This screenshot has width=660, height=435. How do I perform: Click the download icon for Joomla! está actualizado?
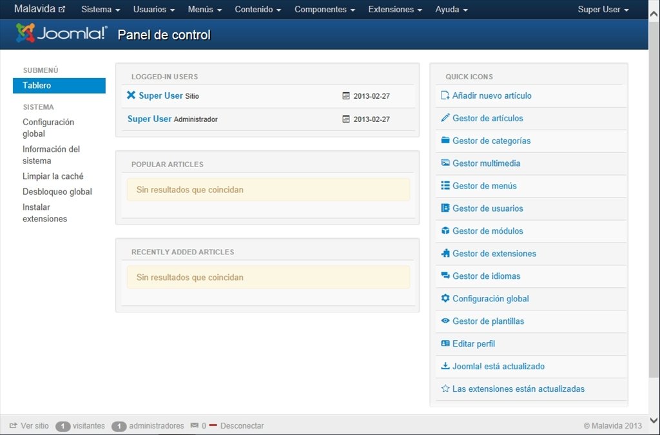click(x=445, y=366)
